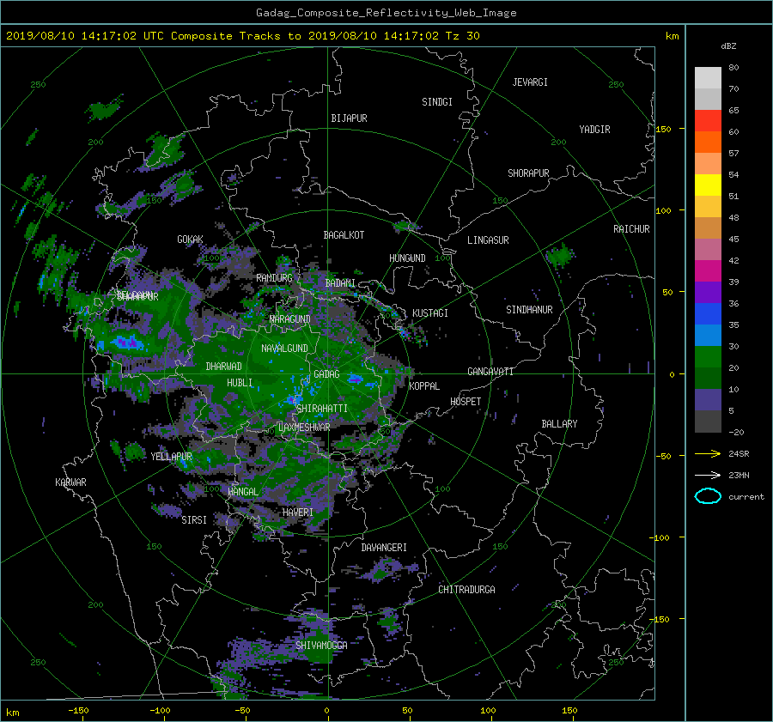Click the dBZ legend heading
The height and width of the screenshot is (722, 773).
coord(728,46)
